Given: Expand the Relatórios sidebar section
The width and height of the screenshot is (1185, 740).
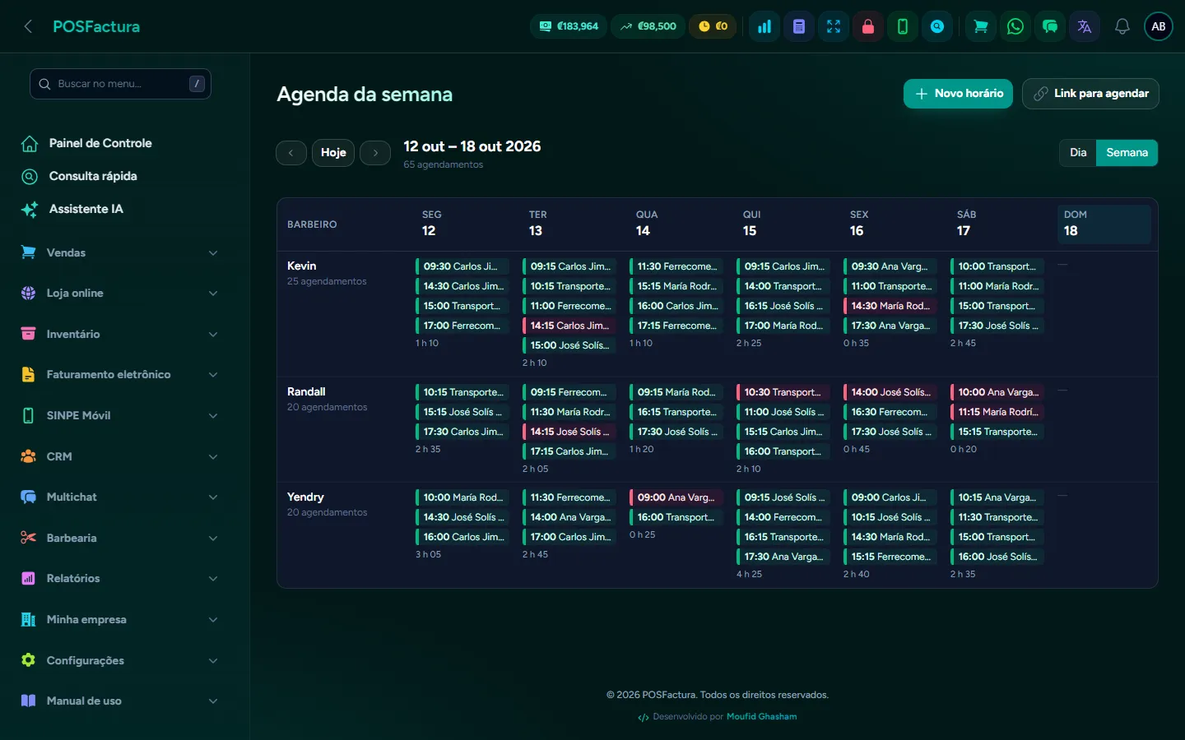Looking at the screenshot, I should tap(120, 579).
